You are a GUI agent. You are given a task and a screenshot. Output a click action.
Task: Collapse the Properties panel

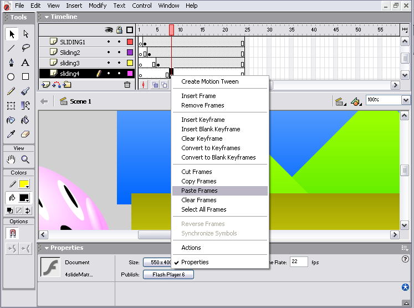47,248
